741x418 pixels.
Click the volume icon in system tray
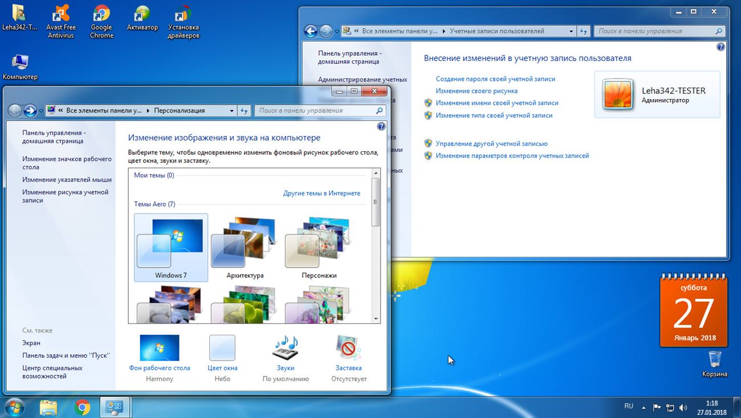(x=683, y=407)
